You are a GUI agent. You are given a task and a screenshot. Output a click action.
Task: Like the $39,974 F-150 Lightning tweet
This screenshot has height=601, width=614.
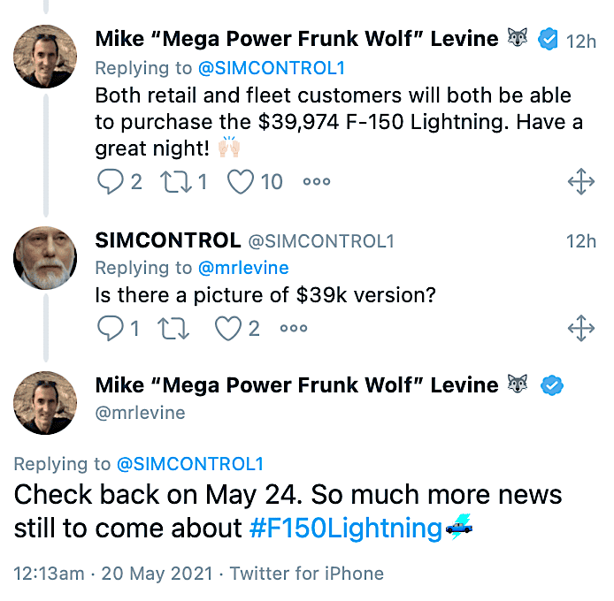pos(242,182)
